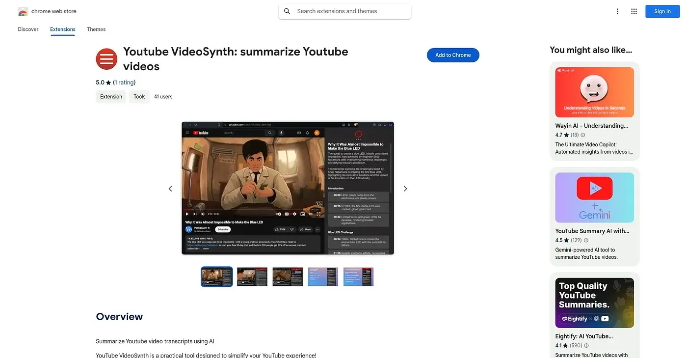Show the next screenshot arrow

coord(405,189)
